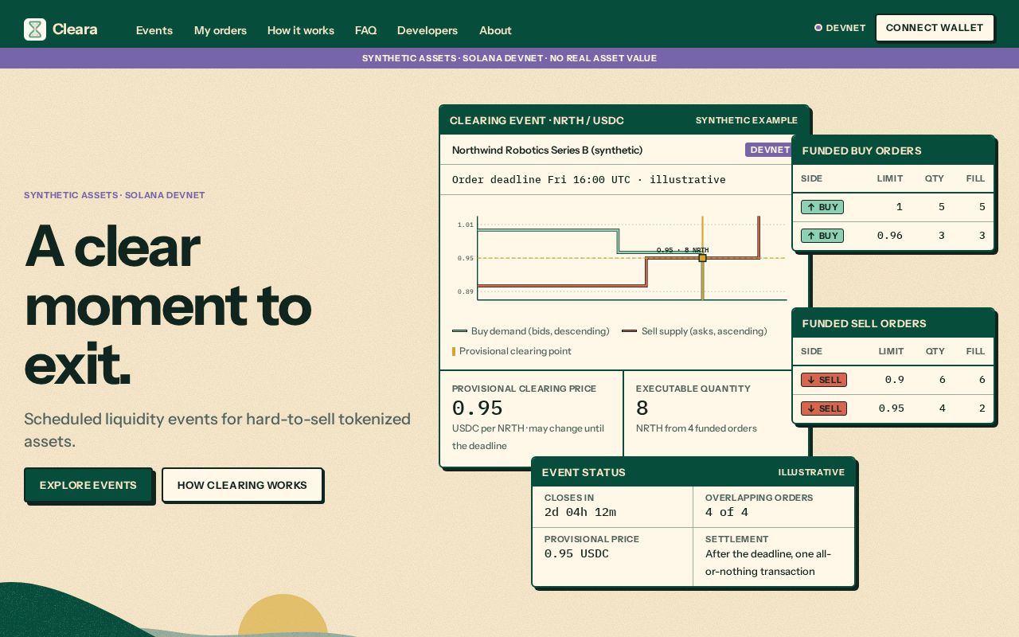Click 'Synthetic Assets · Solana Devnet' eyebrow text

[x=115, y=195]
